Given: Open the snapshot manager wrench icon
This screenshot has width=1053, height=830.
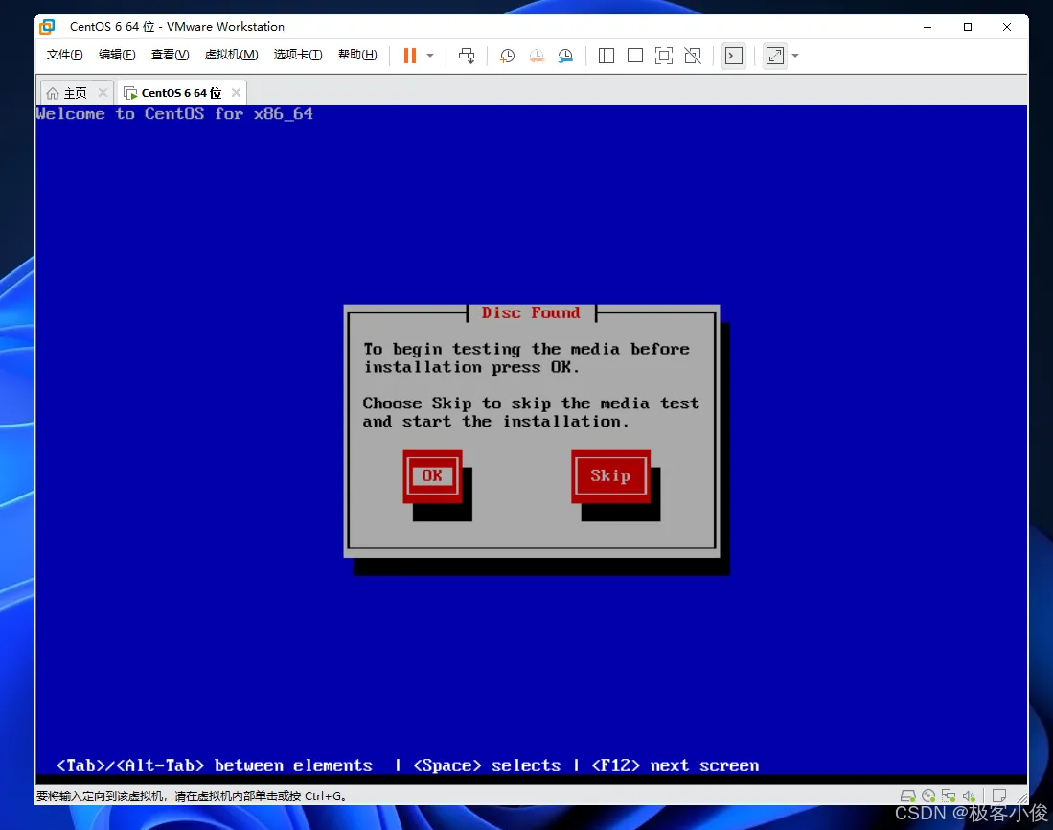Looking at the screenshot, I should tap(565, 56).
